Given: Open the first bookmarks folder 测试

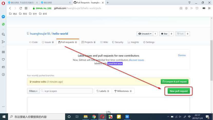Looking at the screenshot, I should coord(13,14).
